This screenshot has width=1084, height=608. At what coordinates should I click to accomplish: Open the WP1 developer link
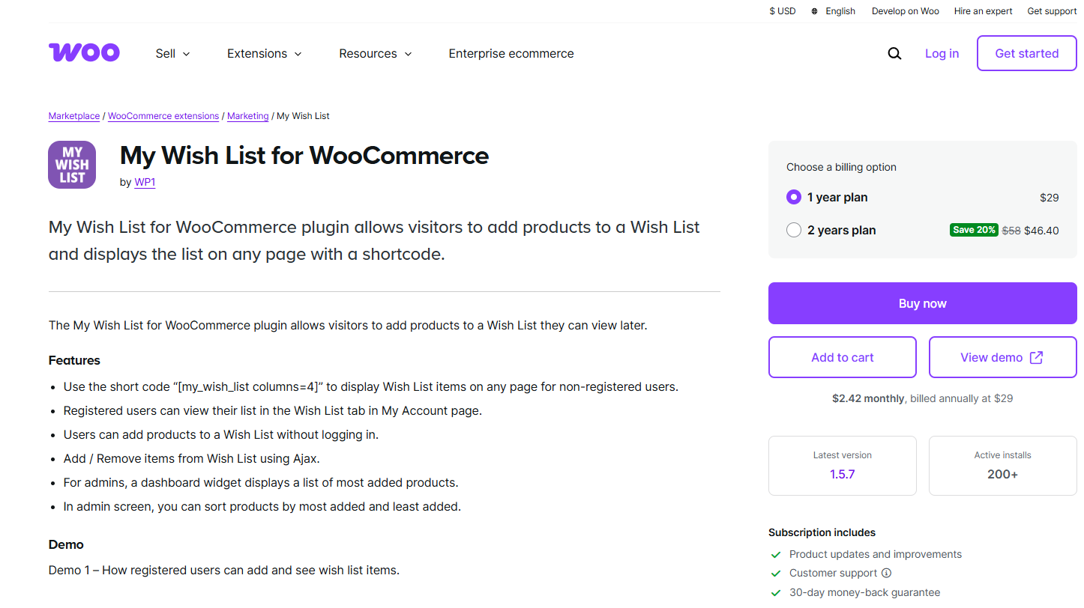click(145, 182)
